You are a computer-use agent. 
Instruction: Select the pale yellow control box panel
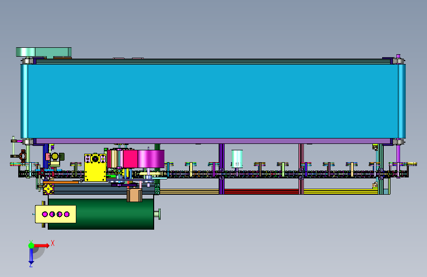tap(56, 214)
